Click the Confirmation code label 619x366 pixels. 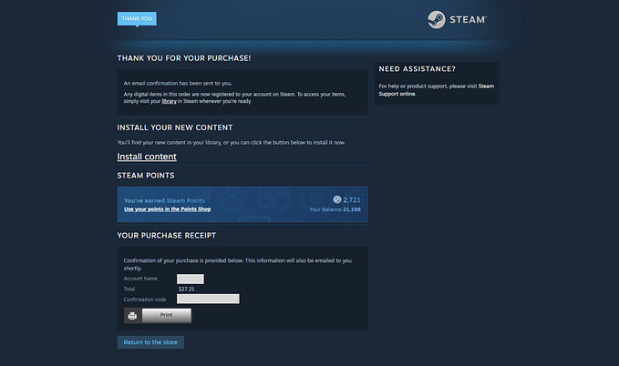[145, 300]
